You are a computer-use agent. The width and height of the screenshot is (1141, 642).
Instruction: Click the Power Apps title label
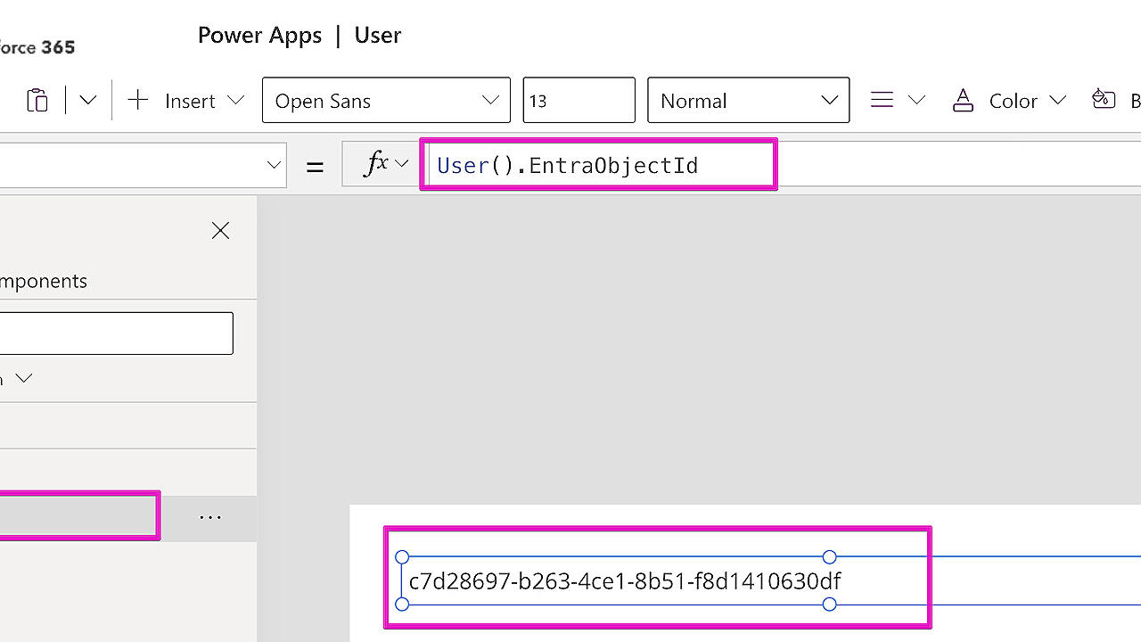pos(259,35)
